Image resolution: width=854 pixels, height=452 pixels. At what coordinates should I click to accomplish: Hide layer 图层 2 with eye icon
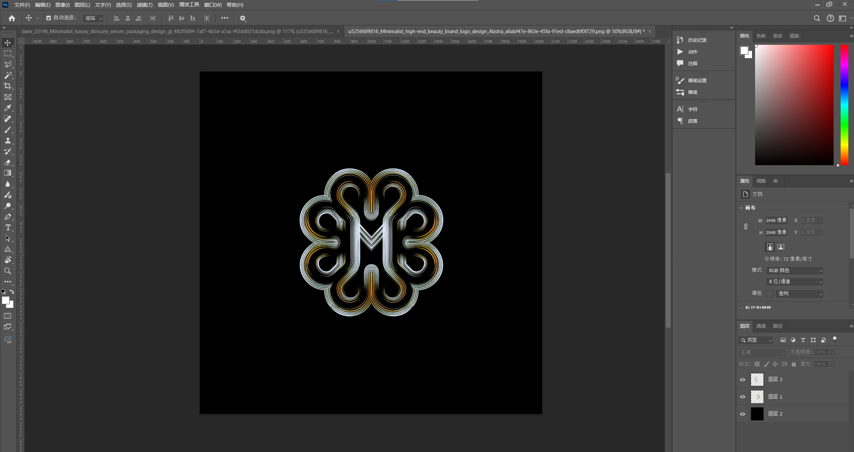[x=743, y=414]
